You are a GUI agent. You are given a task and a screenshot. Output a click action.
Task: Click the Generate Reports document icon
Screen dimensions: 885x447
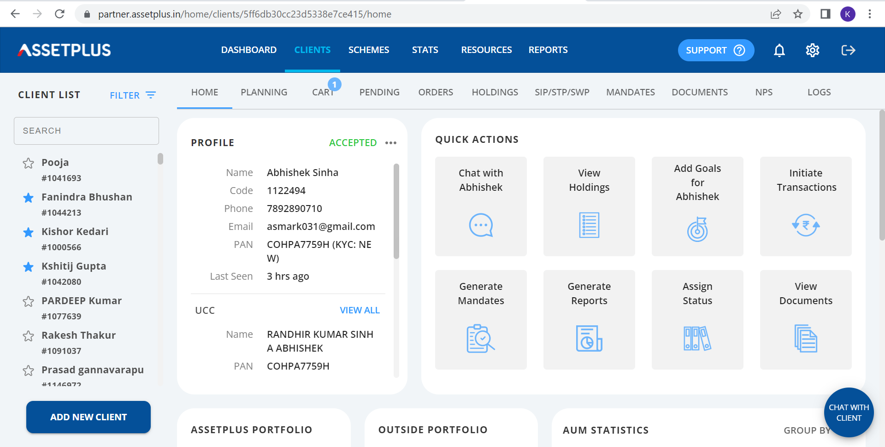(589, 339)
